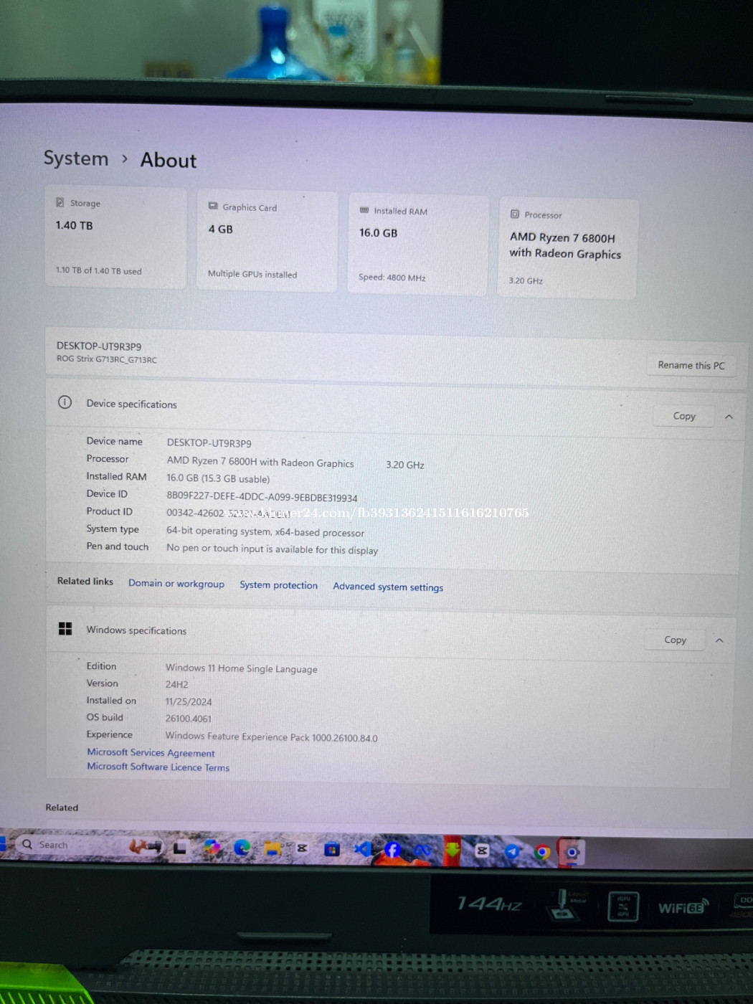Click the active Settings gear taskbar icon

572,852
